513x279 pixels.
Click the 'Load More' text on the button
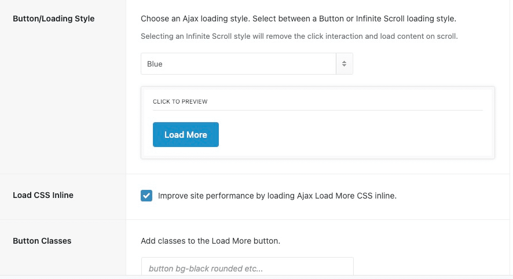[185, 135]
